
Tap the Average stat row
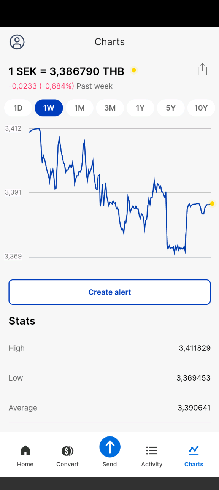point(109,408)
